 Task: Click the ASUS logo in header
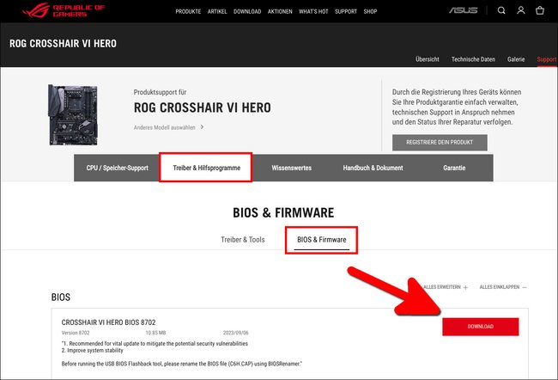pyautogui.click(x=463, y=10)
